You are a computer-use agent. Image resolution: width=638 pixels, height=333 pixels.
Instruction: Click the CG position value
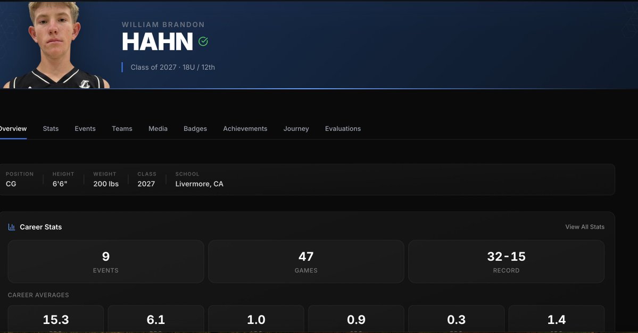11,184
